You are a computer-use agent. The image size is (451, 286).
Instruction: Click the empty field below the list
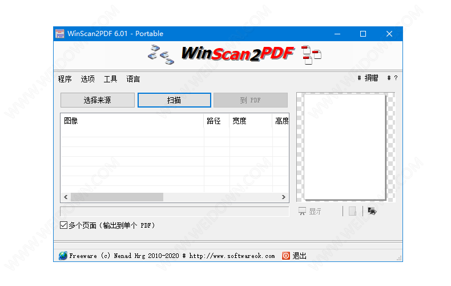174,211
